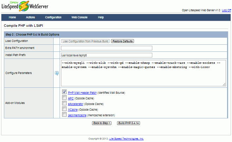Open the XCache link
The height and width of the screenshot is (142, 232).
(x=73, y=110)
